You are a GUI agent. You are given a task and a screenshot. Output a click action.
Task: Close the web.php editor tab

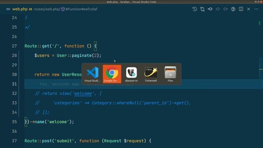coord(249,9)
